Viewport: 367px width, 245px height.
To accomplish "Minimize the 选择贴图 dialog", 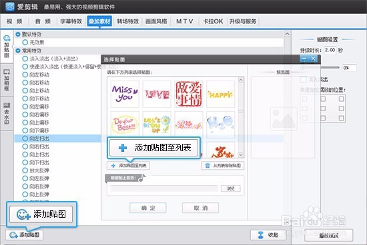I will click(304, 59).
